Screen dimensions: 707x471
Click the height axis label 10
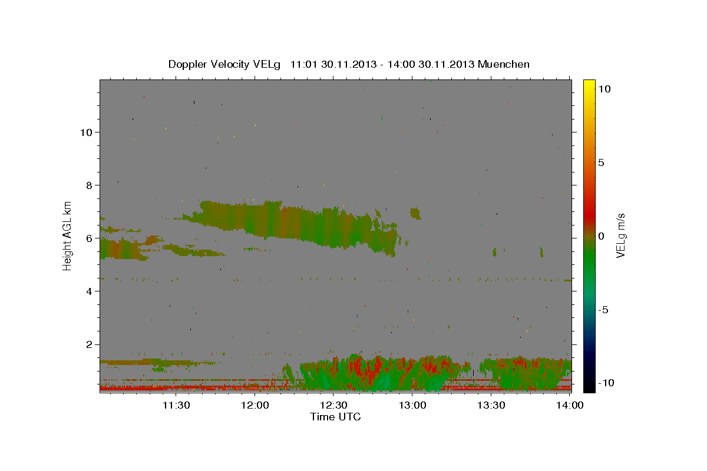(x=85, y=132)
